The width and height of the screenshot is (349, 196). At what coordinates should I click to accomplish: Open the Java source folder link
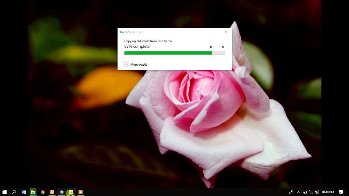(x=160, y=41)
